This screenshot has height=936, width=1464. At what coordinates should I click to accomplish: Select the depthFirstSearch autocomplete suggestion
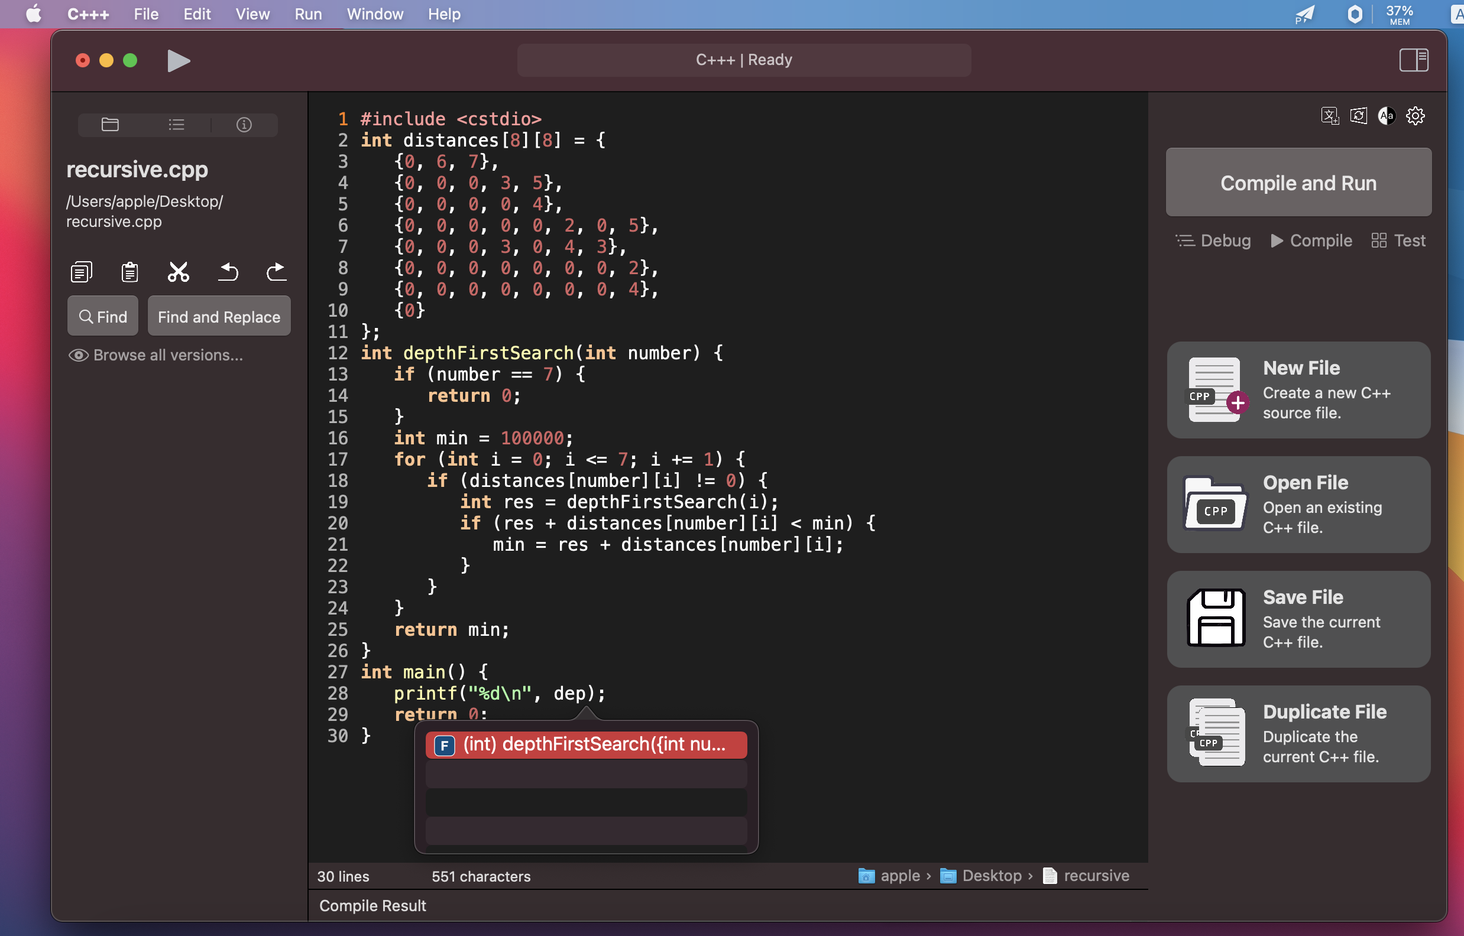click(x=586, y=745)
